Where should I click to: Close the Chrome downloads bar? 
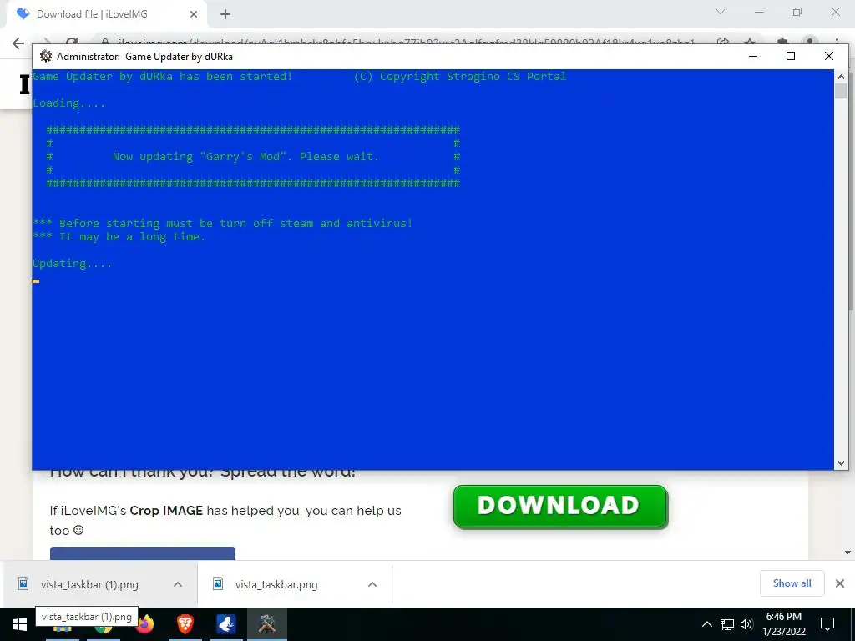click(840, 583)
